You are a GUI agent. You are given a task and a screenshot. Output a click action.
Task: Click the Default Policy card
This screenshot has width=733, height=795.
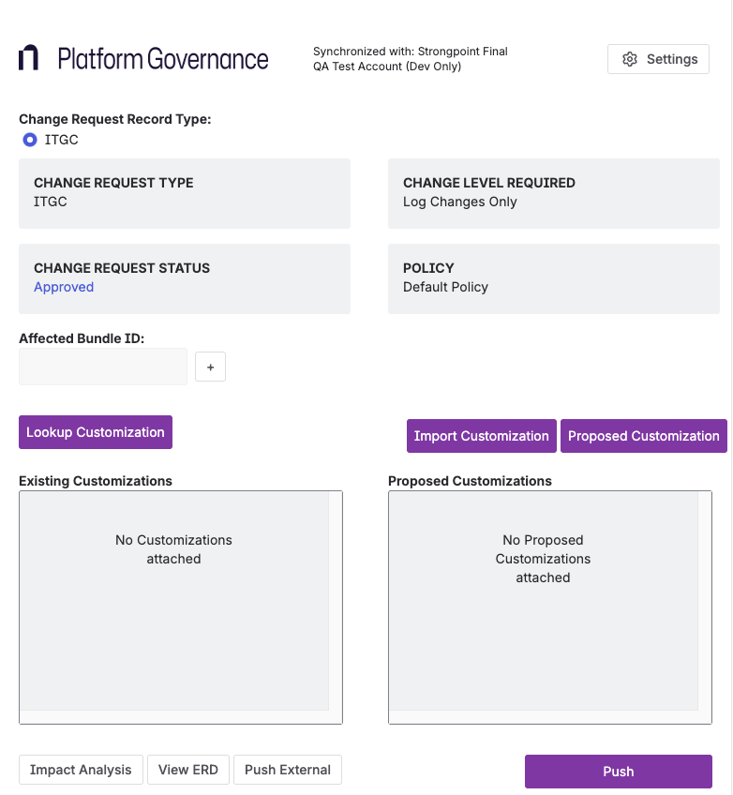pos(553,278)
